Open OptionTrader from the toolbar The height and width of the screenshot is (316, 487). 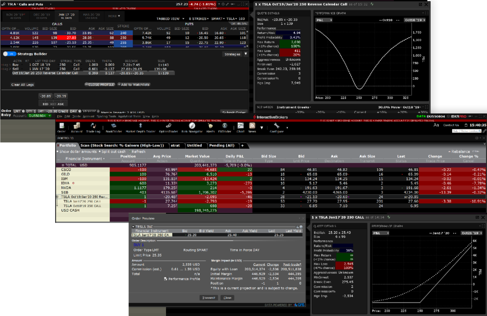point(168,128)
